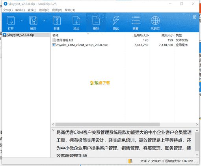Click the Add (添加) files icon

(x=76, y=21)
